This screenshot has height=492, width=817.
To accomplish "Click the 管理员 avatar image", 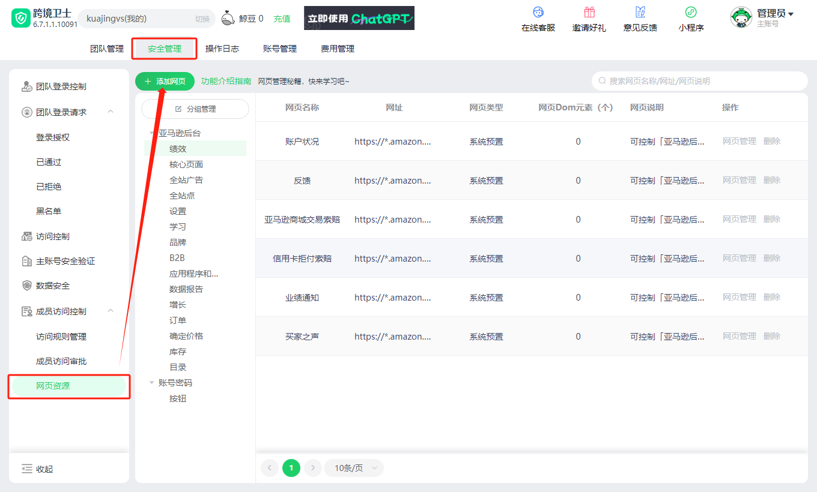I will pyautogui.click(x=741, y=17).
